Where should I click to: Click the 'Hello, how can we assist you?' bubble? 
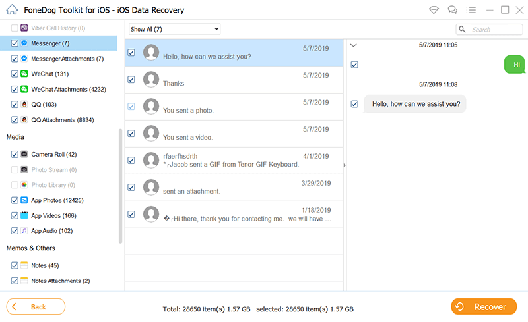[x=416, y=104]
